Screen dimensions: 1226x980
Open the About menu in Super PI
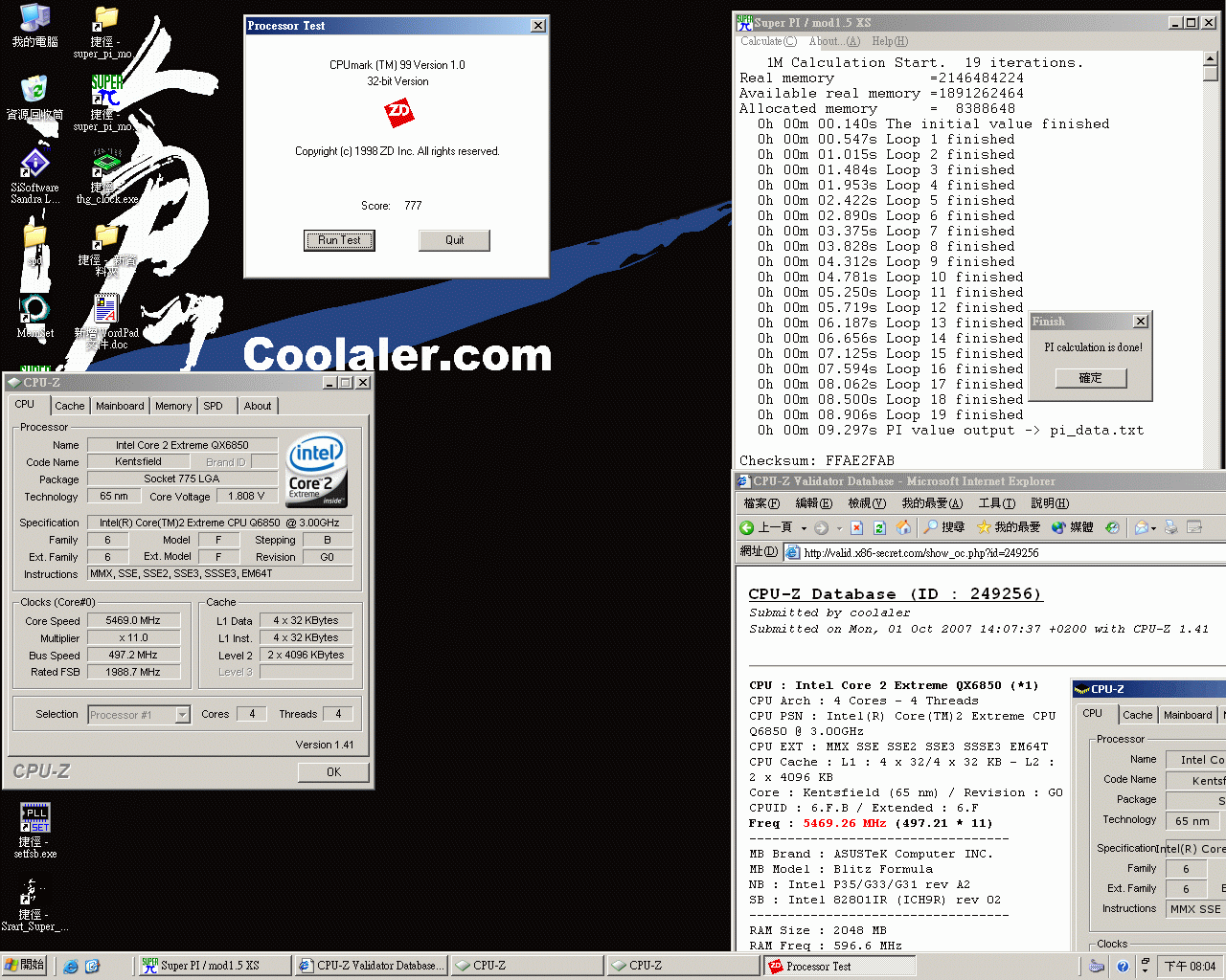point(834,41)
